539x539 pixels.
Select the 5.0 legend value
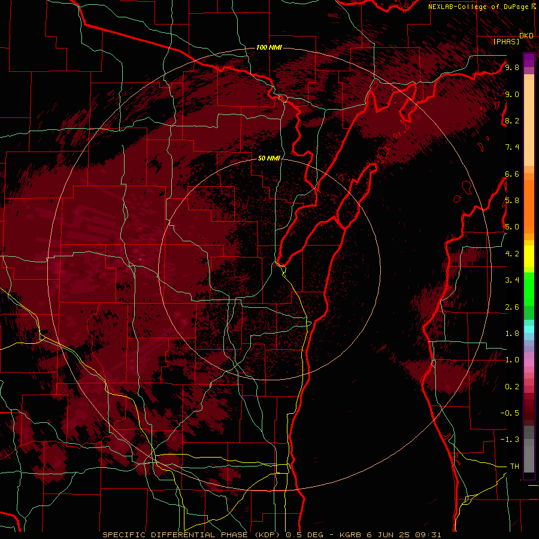512,227
